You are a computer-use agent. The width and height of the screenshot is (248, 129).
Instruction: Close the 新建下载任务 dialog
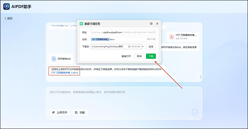(157, 23)
